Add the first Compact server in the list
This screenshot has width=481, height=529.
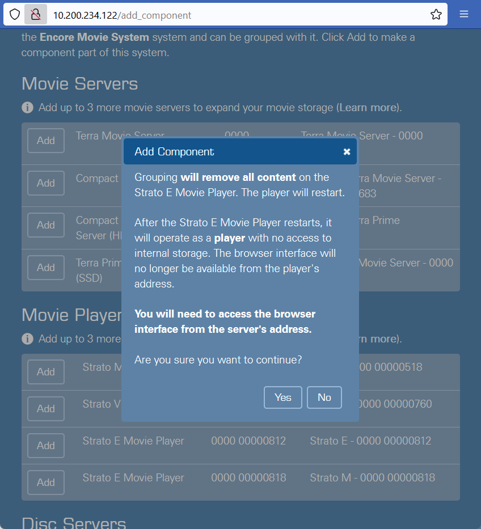46,183
